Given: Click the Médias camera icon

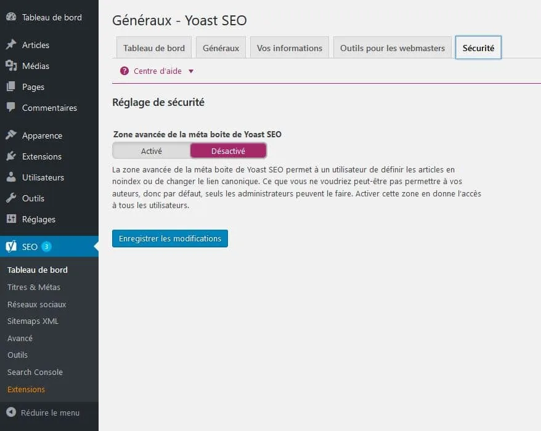Looking at the screenshot, I should (x=11, y=65).
